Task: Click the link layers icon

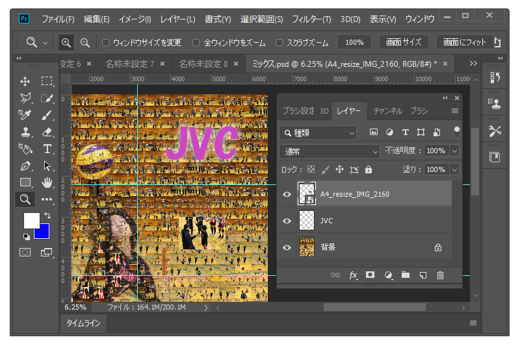Action: tap(335, 275)
